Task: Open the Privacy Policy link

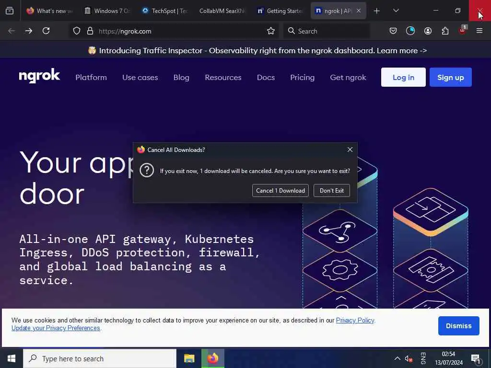Action: click(x=355, y=320)
